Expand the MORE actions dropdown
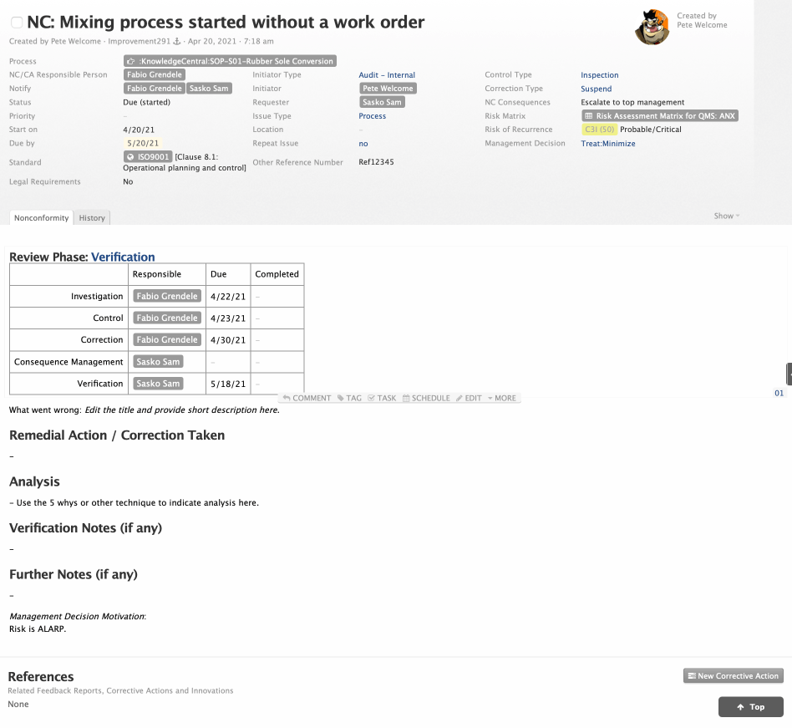Image resolution: width=792 pixels, height=728 pixels. (502, 399)
